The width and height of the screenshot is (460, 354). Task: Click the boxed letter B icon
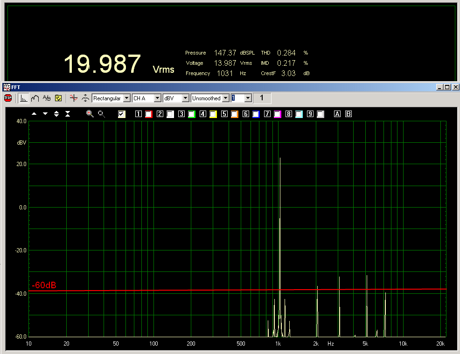click(348, 114)
